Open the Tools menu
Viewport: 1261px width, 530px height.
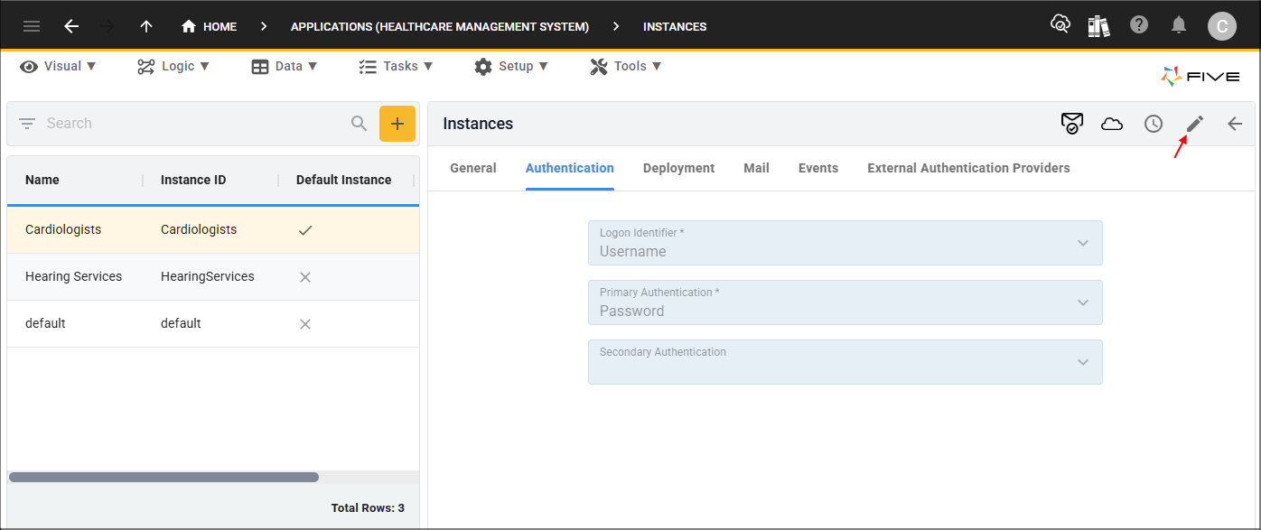click(626, 66)
